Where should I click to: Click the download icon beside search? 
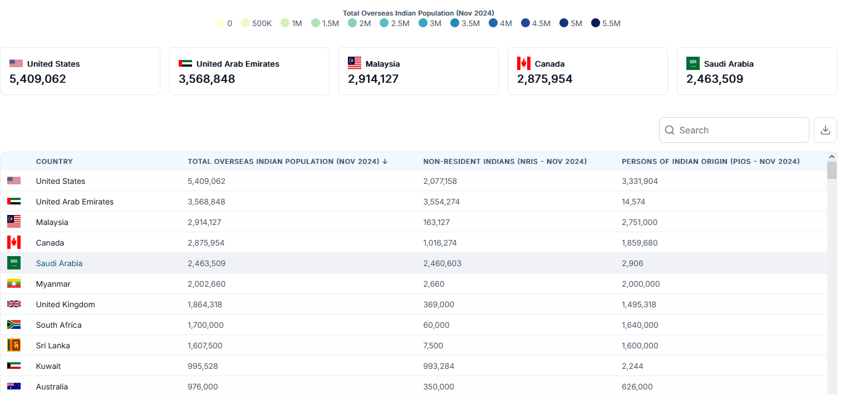click(826, 130)
